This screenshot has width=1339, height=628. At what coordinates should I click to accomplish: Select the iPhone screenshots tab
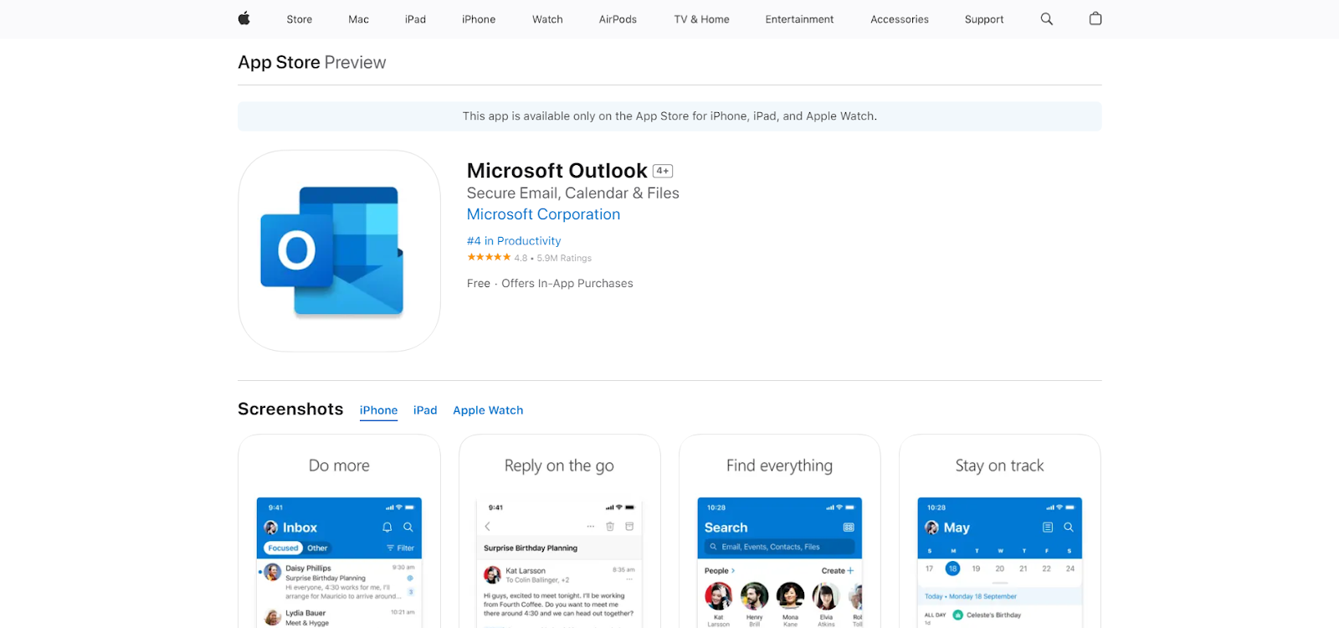[x=378, y=410]
